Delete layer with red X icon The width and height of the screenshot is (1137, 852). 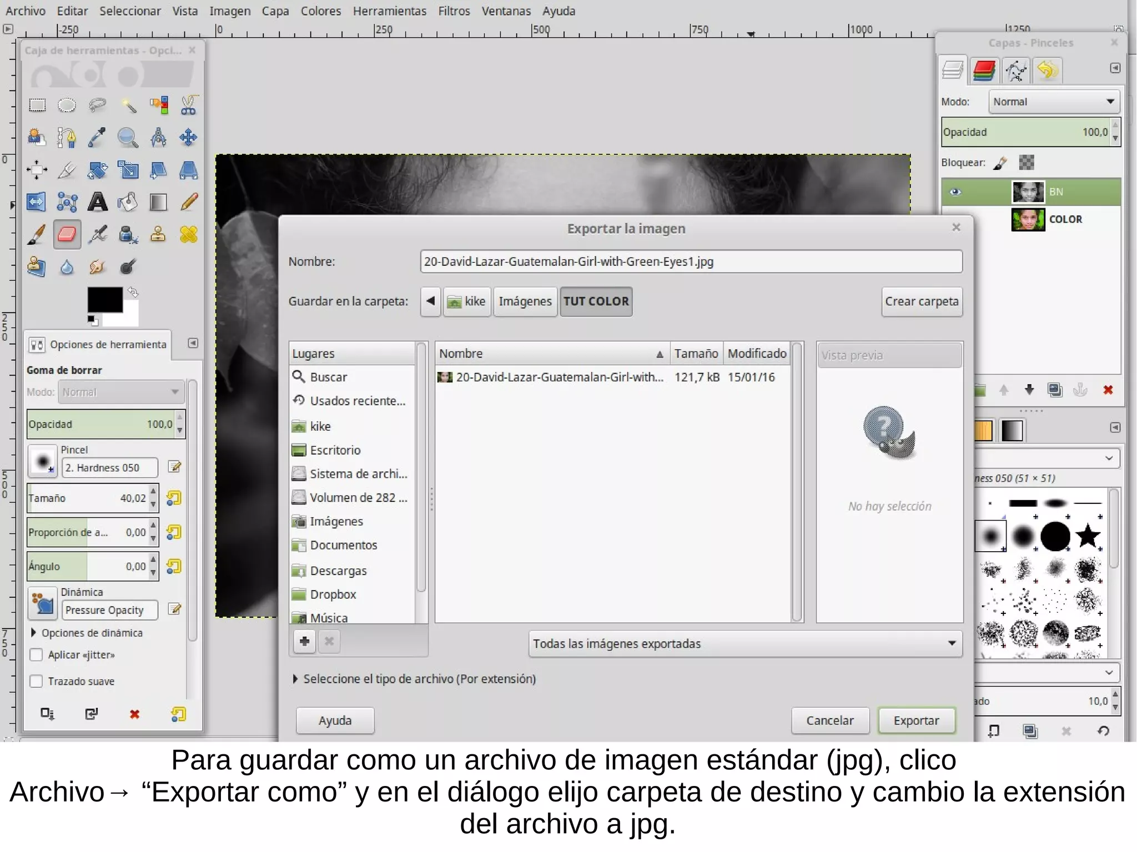click(x=1108, y=390)
